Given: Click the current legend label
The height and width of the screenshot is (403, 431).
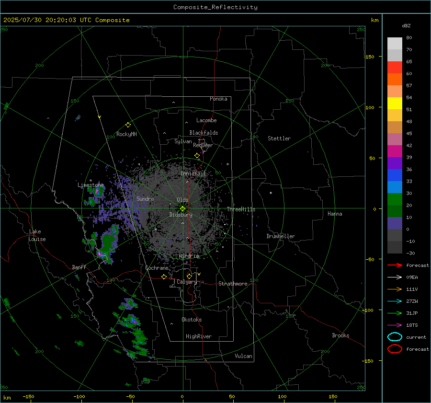Looking at the screenshot, I should pyautogui.click(x=416, y=337).
